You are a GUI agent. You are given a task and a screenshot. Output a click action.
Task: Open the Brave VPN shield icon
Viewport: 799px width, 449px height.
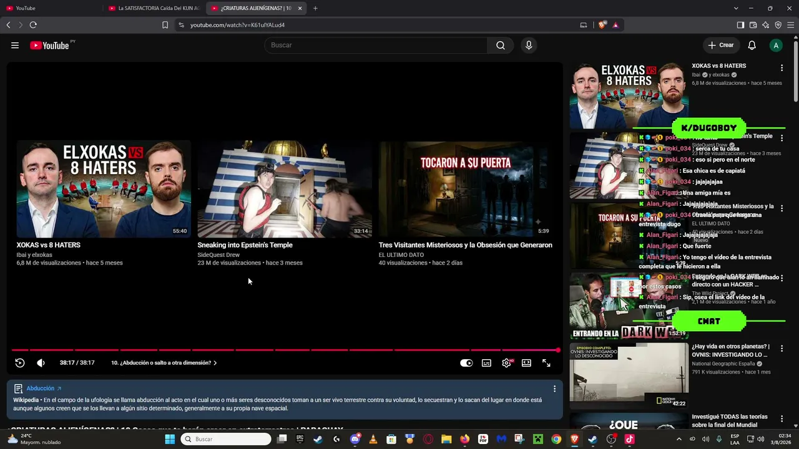tap(778, 25)
